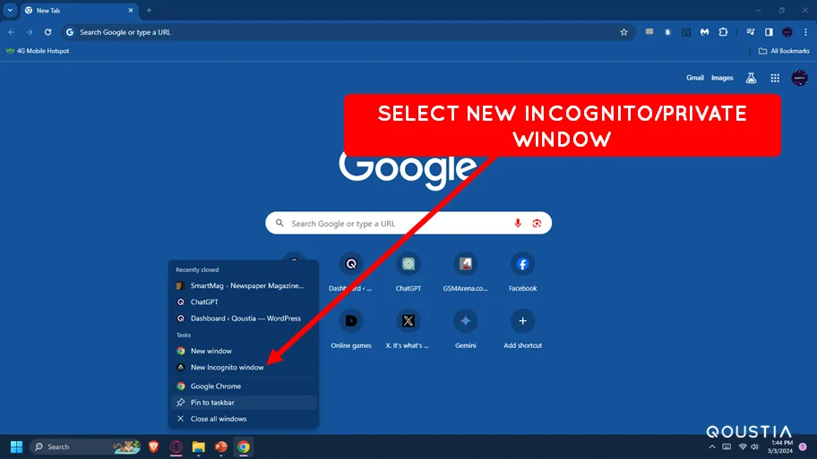Open 4G Mobile Hotspot bookmark

tap(38, 51)
